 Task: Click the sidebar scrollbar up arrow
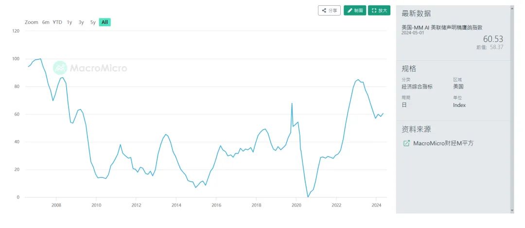tap(511, 7)
